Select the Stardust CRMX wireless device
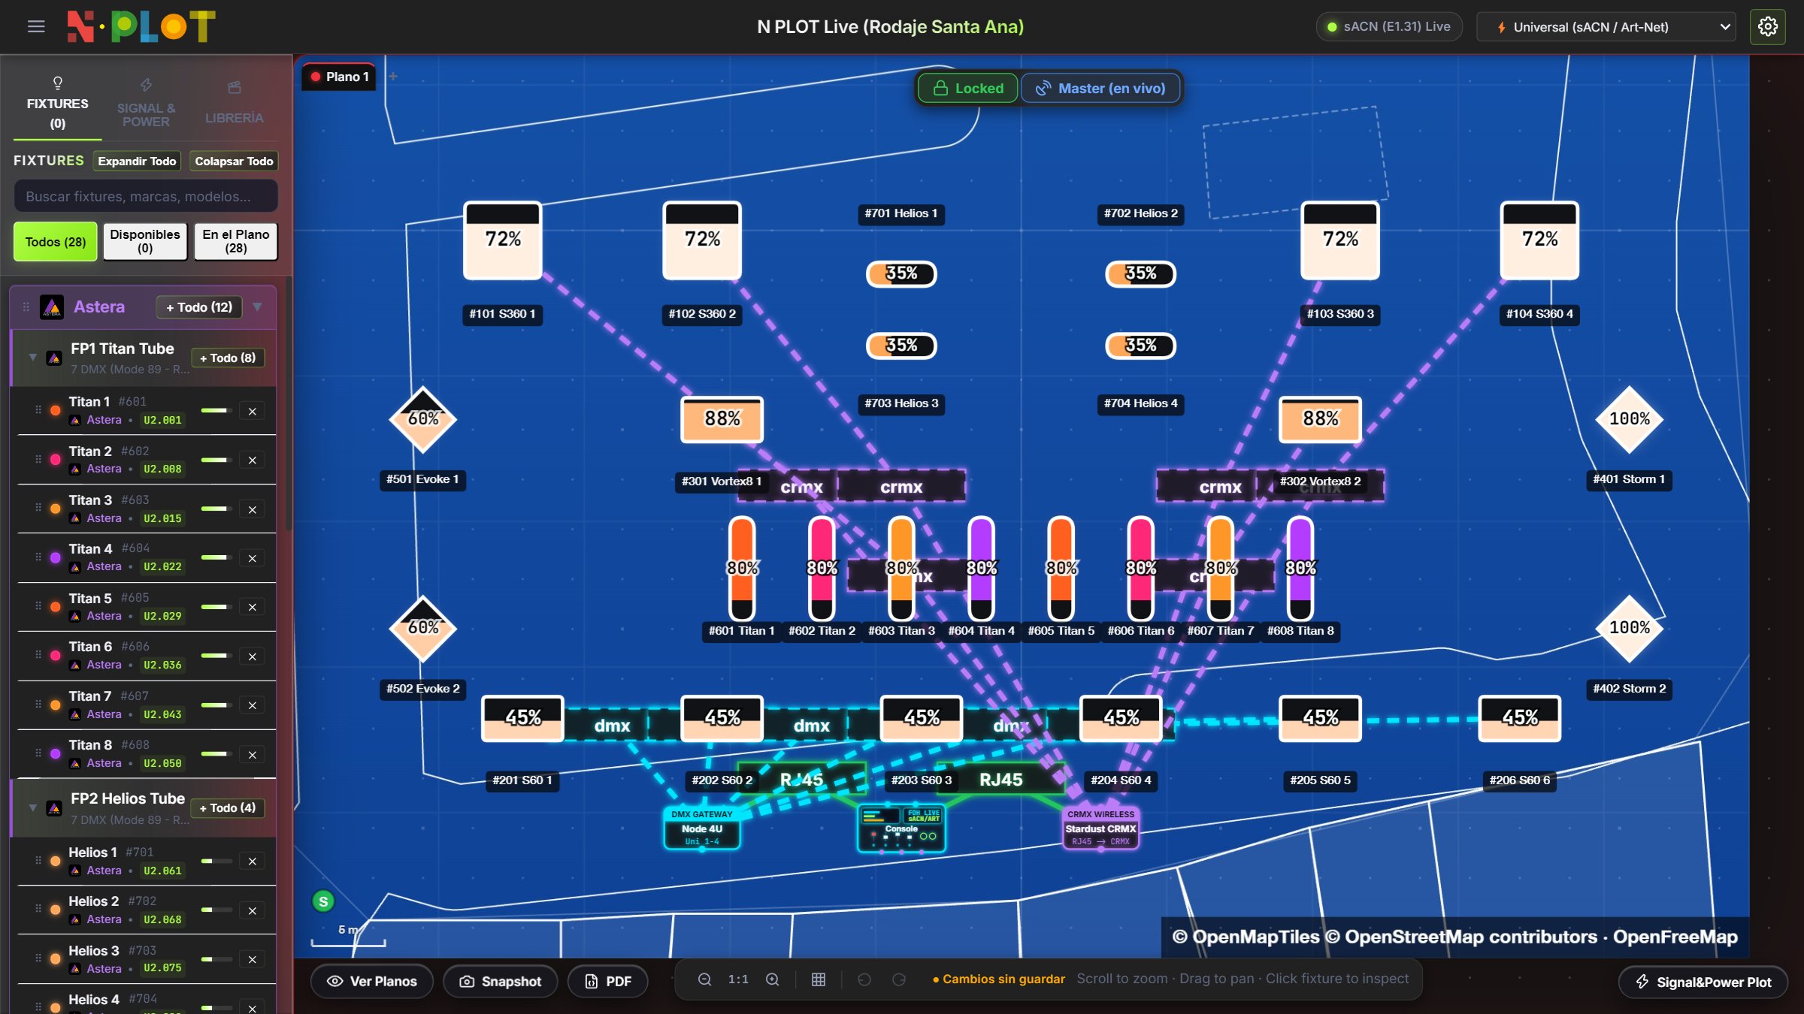Screen dimensions: 1804x1014 click(1100, 828)
